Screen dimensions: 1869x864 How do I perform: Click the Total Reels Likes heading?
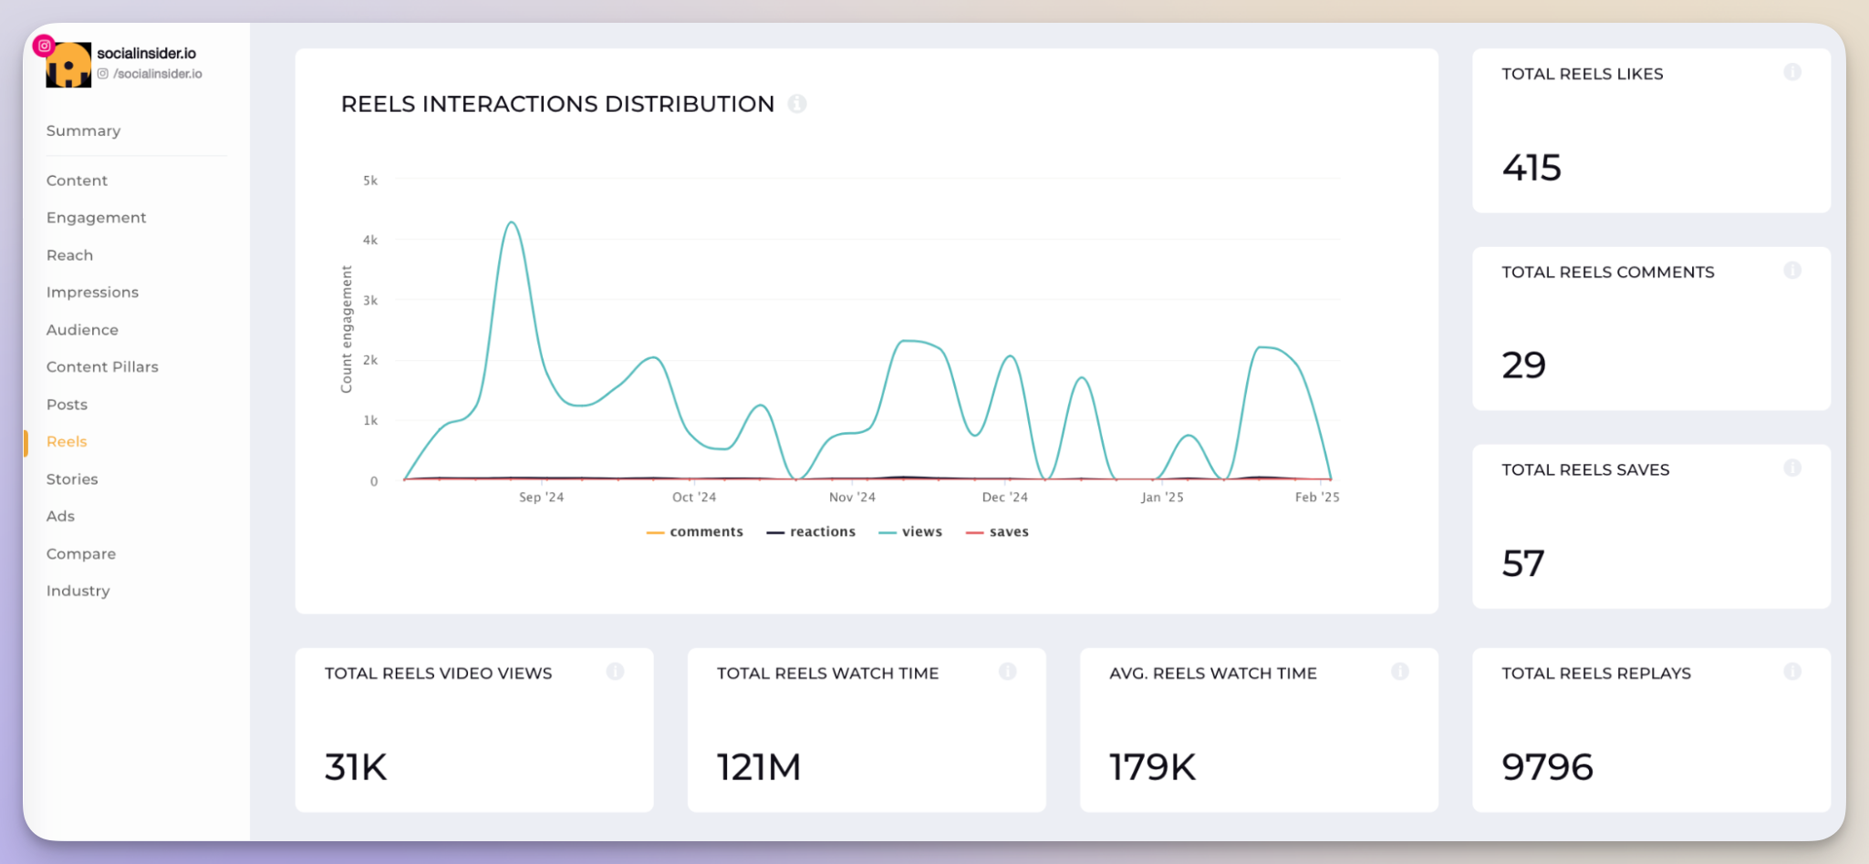tap(1583, 75)
